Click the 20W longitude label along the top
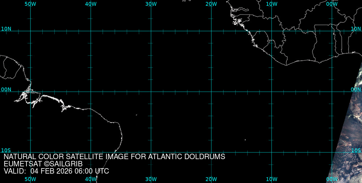The width and height of the screenshot is (362, 183). pyautogui.click(x=211, y=4)
